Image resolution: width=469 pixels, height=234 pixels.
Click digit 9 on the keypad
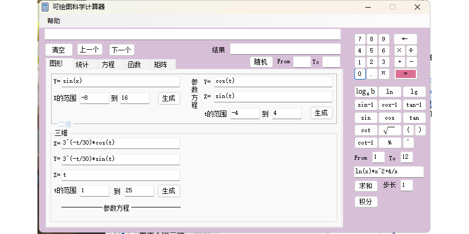(384, 39)
